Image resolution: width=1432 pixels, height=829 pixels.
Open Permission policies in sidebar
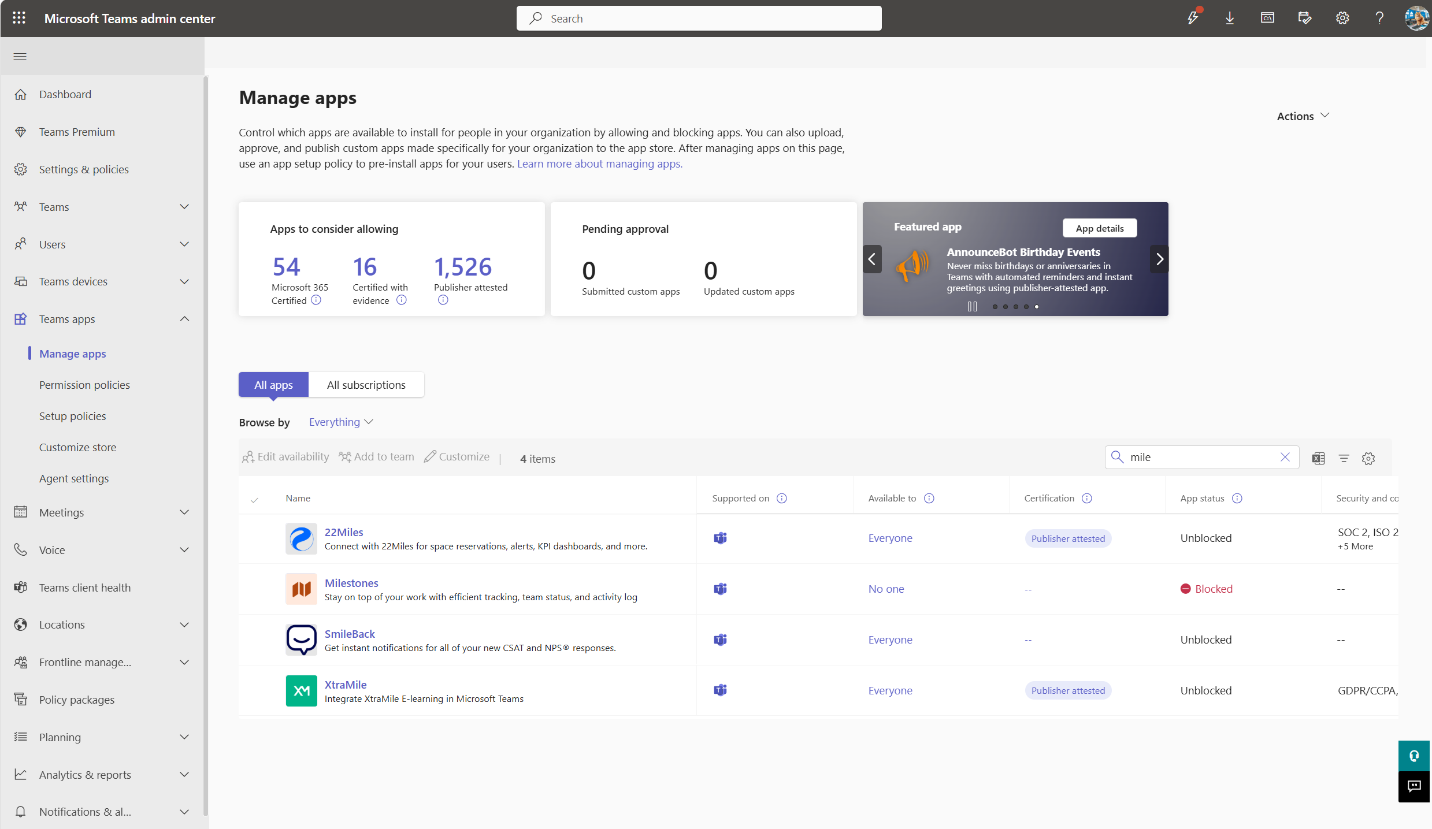[84, 385]
